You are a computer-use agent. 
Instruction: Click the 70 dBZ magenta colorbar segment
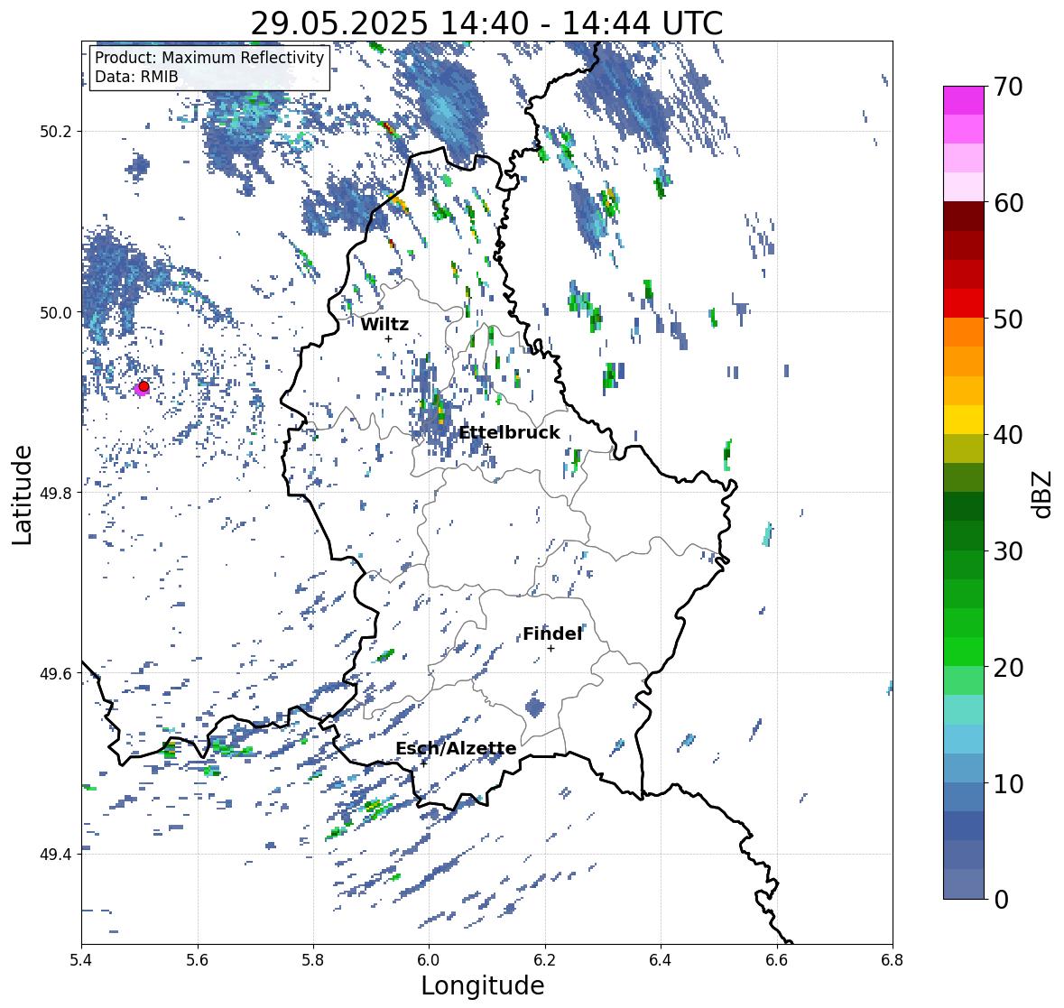pos(964,99)
